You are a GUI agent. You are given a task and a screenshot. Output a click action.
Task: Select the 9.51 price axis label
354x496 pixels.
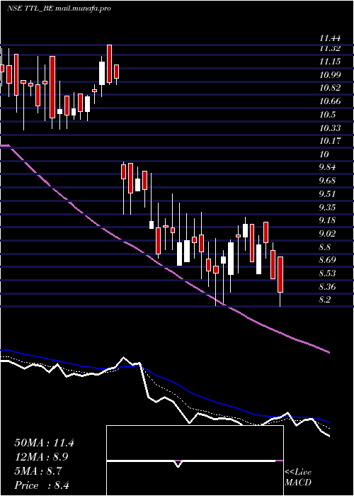coord(327,194)
